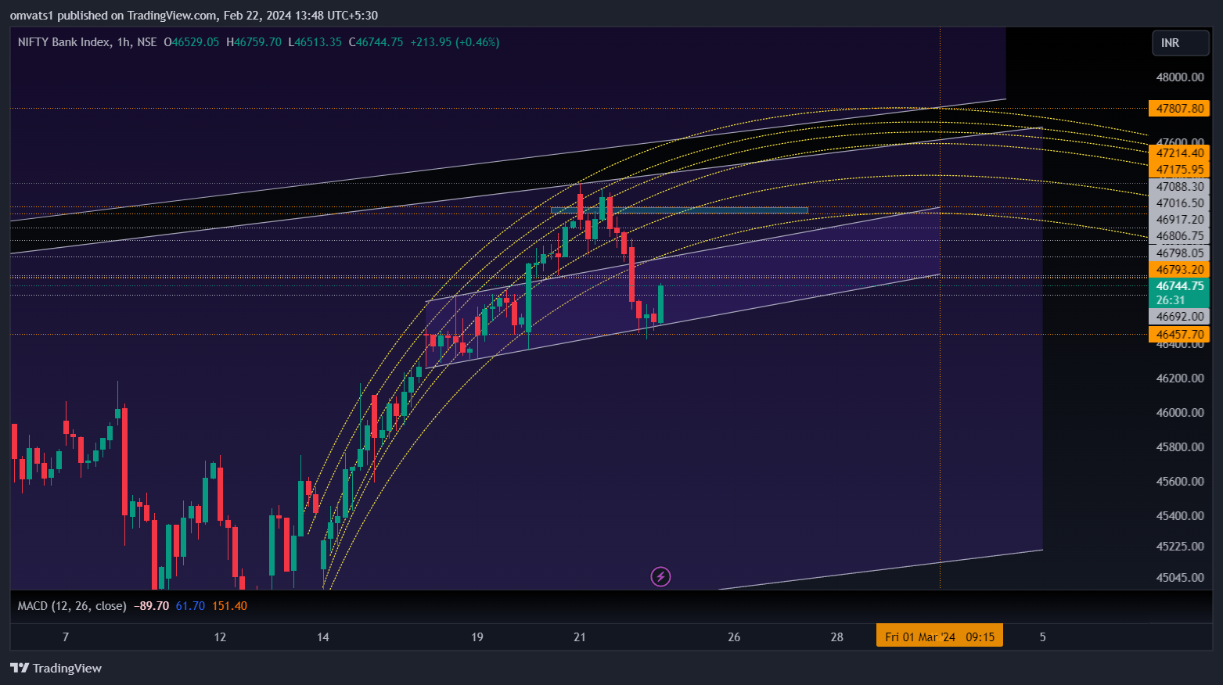Click the 46917.20 price label
This screenshot has width=1223, height=685.
[x=1179, y=220]
